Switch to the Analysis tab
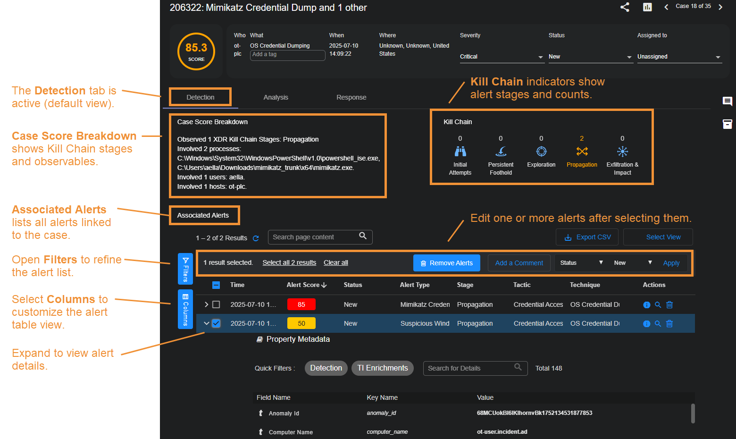736x439 pixels. pos(276,97)
